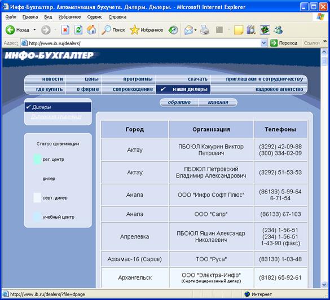Click ООО "Электра-Инфо" organization cell
Screen dimensions: 330x300
[211, 277]
